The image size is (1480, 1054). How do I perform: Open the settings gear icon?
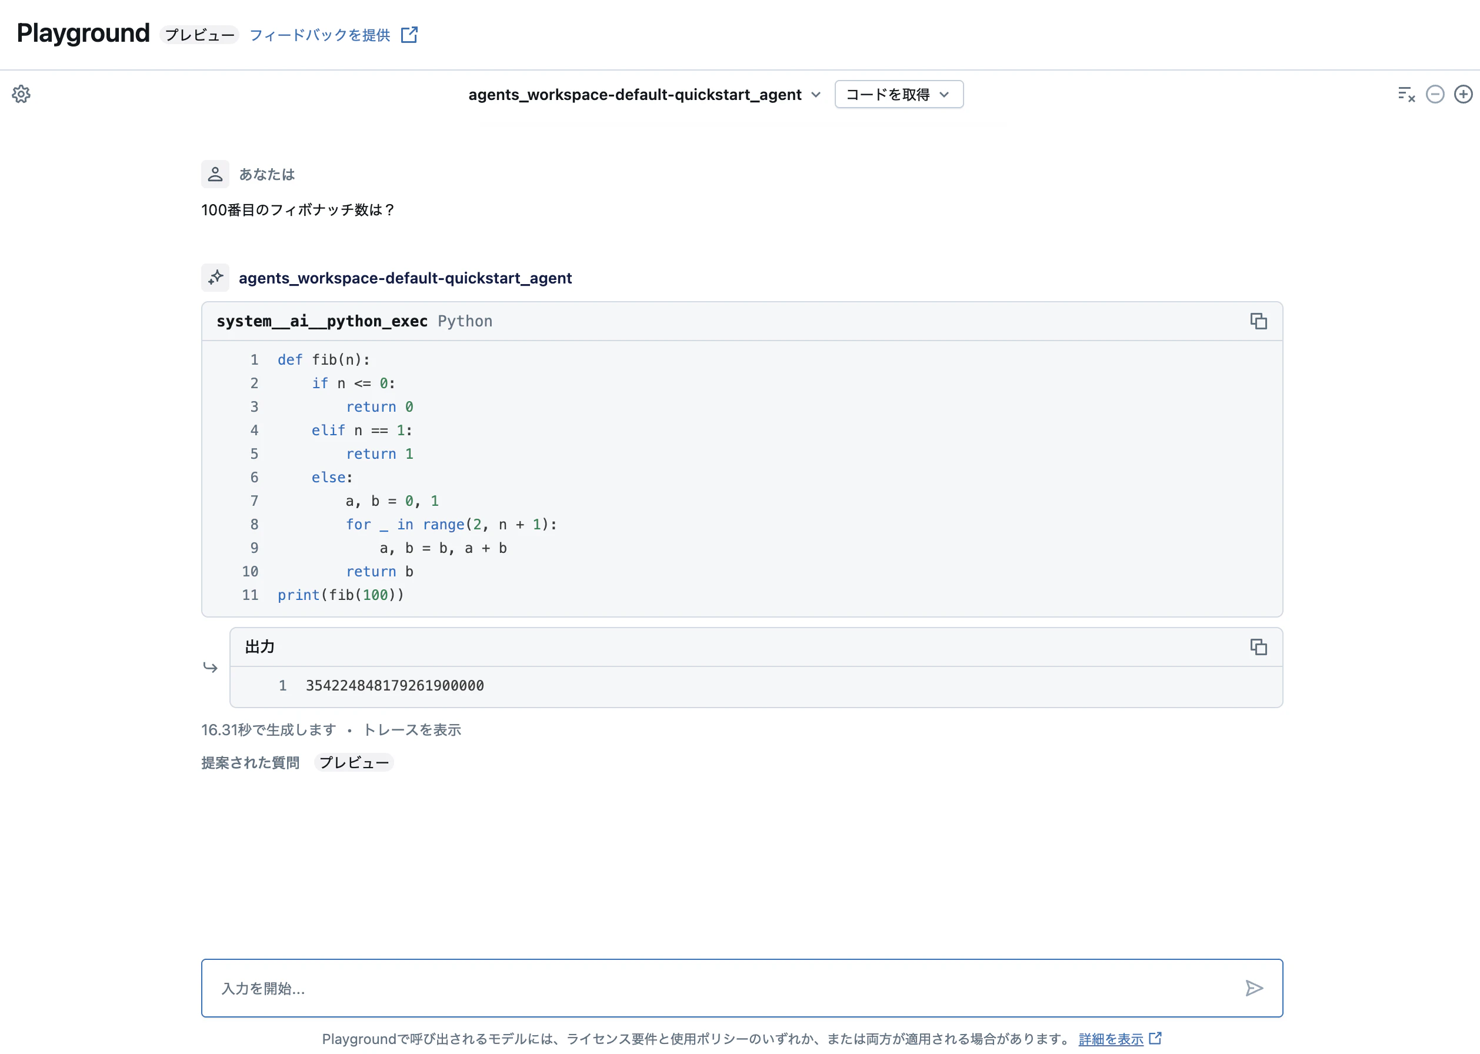[21, 94]
